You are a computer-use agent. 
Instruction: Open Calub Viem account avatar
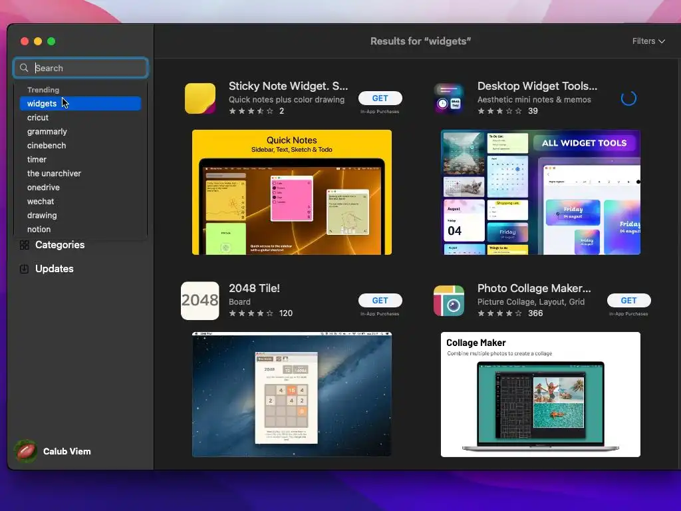coord(26,451)
